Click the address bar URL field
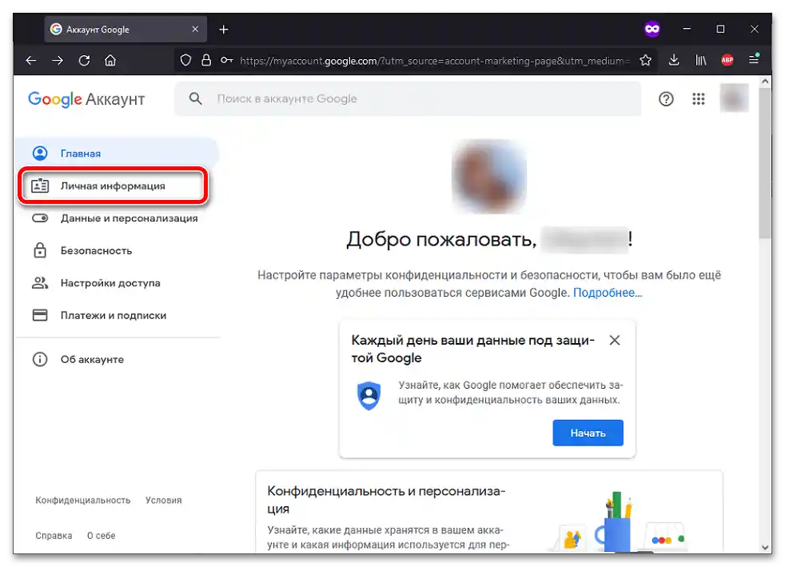This screenshot has height=567, width=785. coord(435,61)
